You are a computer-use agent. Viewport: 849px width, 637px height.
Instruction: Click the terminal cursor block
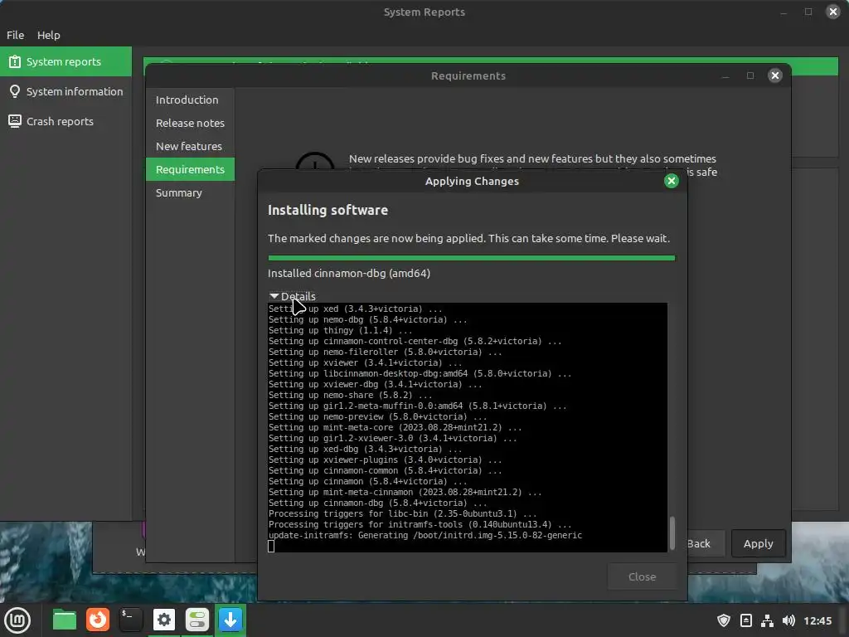(x=271, y=546)
